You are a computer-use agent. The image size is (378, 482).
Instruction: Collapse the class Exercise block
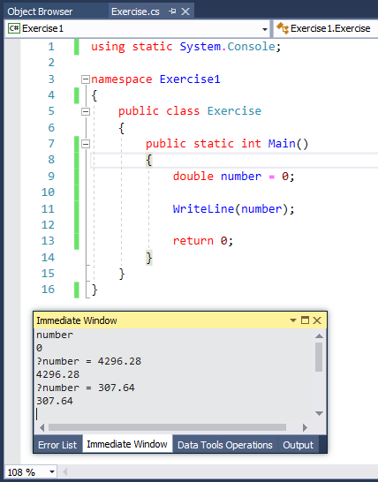[x=85, y=111]
